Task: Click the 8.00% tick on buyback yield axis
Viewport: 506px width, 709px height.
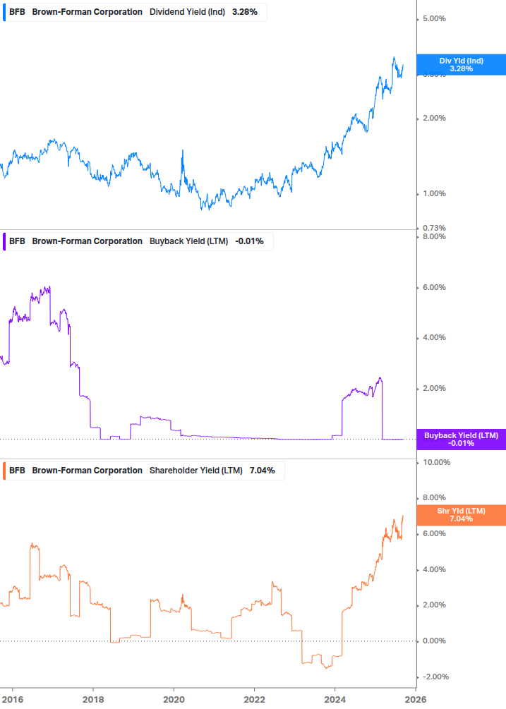Action: pyautogui.click(x=434, y=236)
